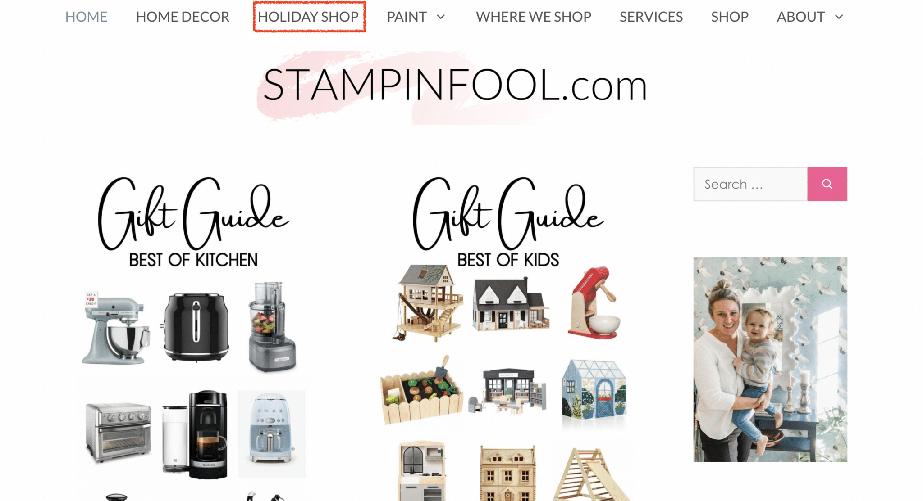Viewport: 923px width, 501px height.
Task: Click the HOME navigation link
Action: point(86,17)
